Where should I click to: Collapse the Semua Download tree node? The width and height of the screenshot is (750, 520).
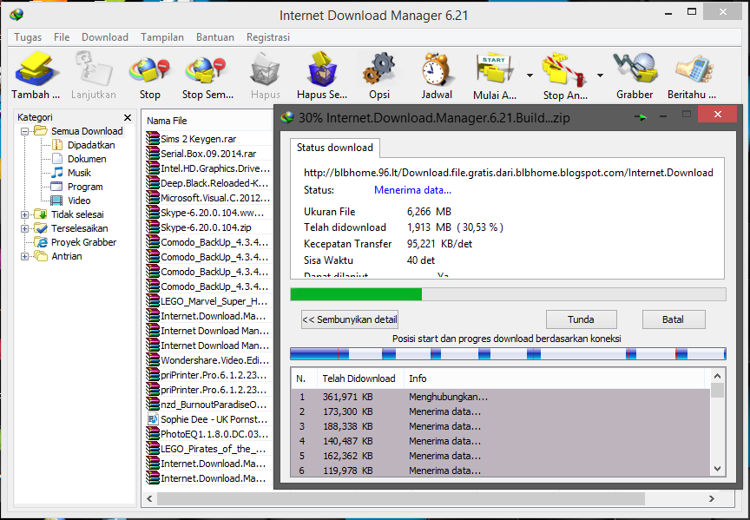[x=24, y=131]
